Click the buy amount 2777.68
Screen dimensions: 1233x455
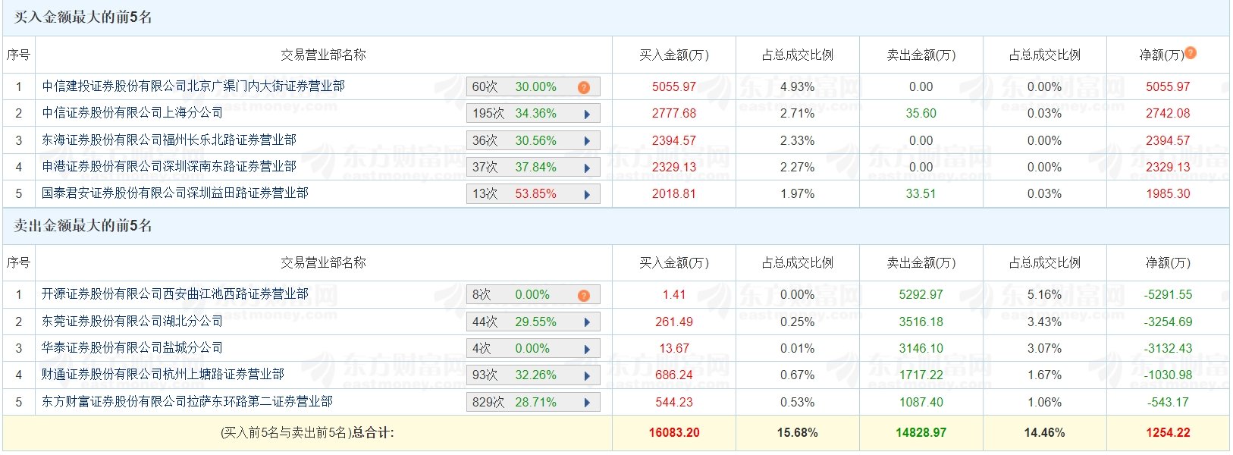click(674, 114)
